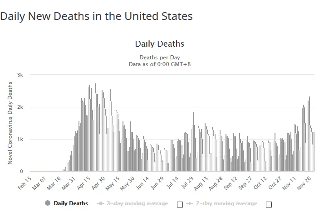This screenshot has width=319, height=217.
Task: Show the 3-day moving average legend label
Action: [136, 203]
